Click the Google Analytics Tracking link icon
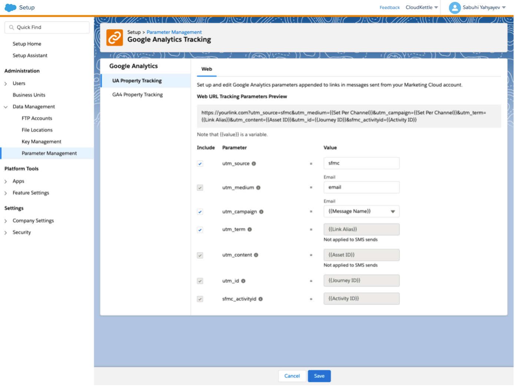 (x=114, y=37)
